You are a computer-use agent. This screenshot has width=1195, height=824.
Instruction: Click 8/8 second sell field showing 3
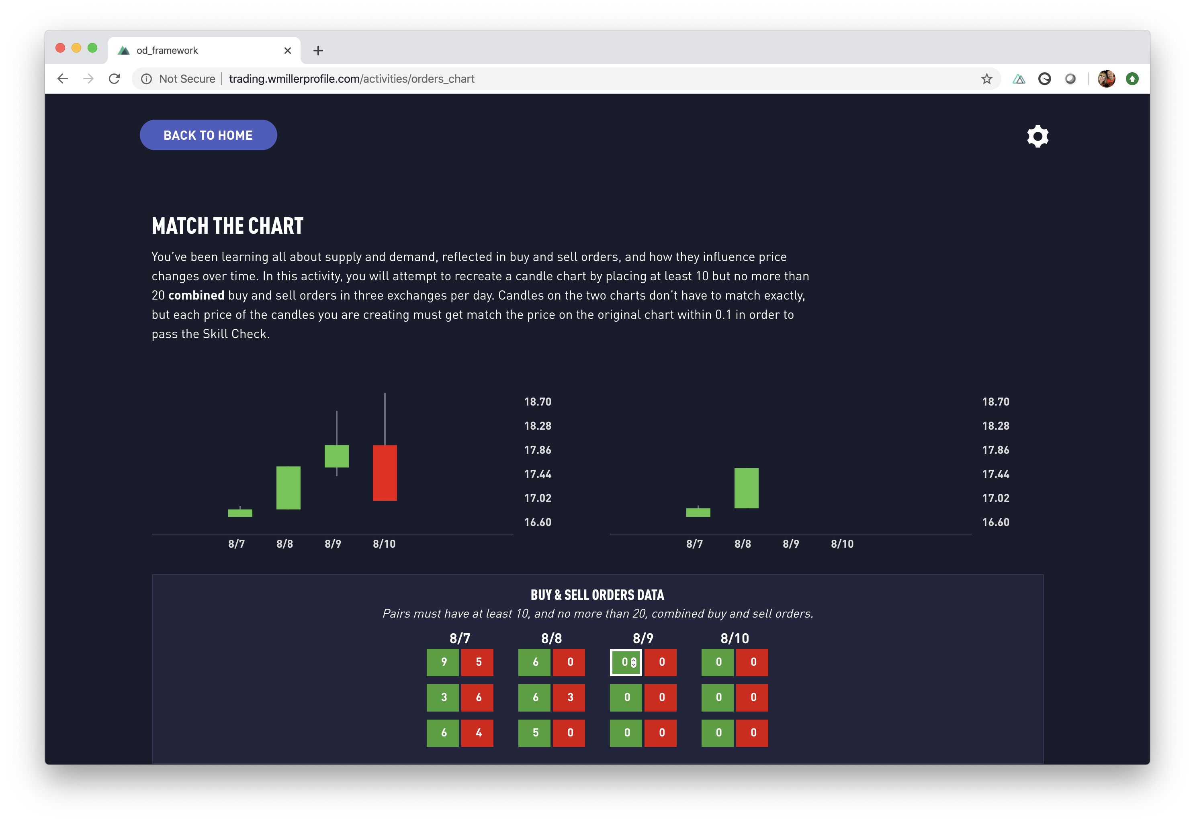(x=569, y=698)
